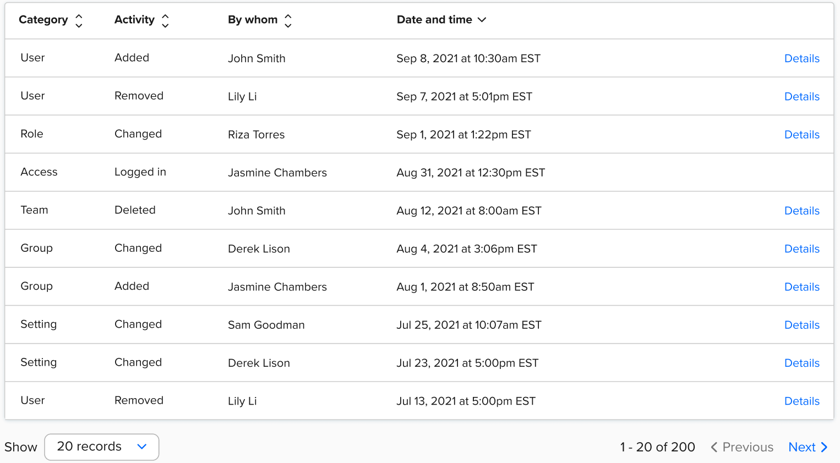
Task: Open Details for Jasmine Chambers Group Added
Action: pyautogui.click(x=802, y=287)
